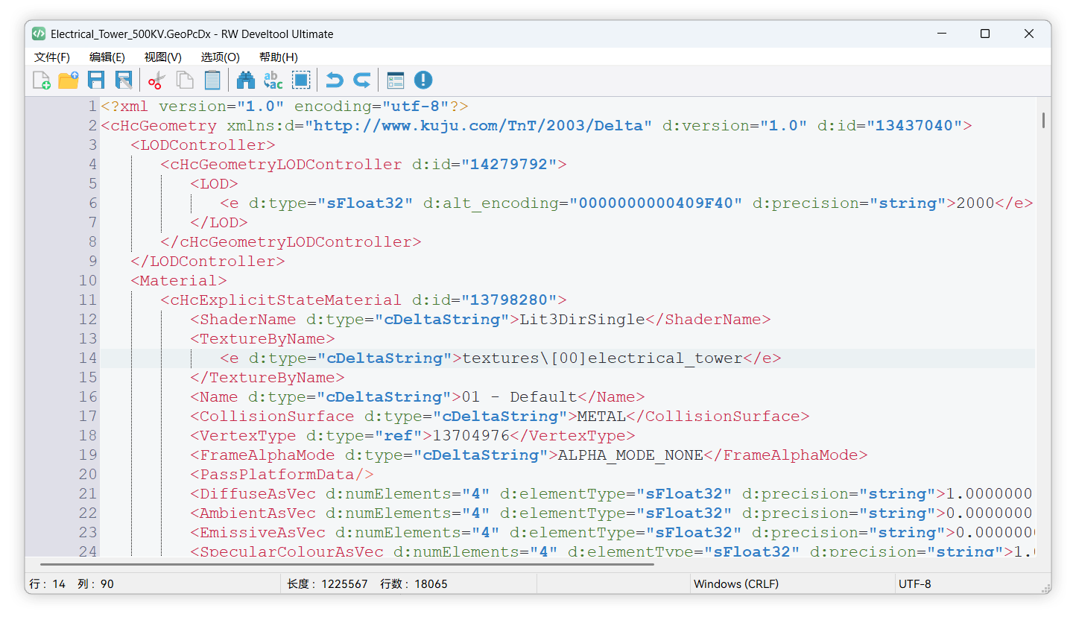Create a new file
Viewport: 1076px width, 617px height.
[x=41, y=80]
